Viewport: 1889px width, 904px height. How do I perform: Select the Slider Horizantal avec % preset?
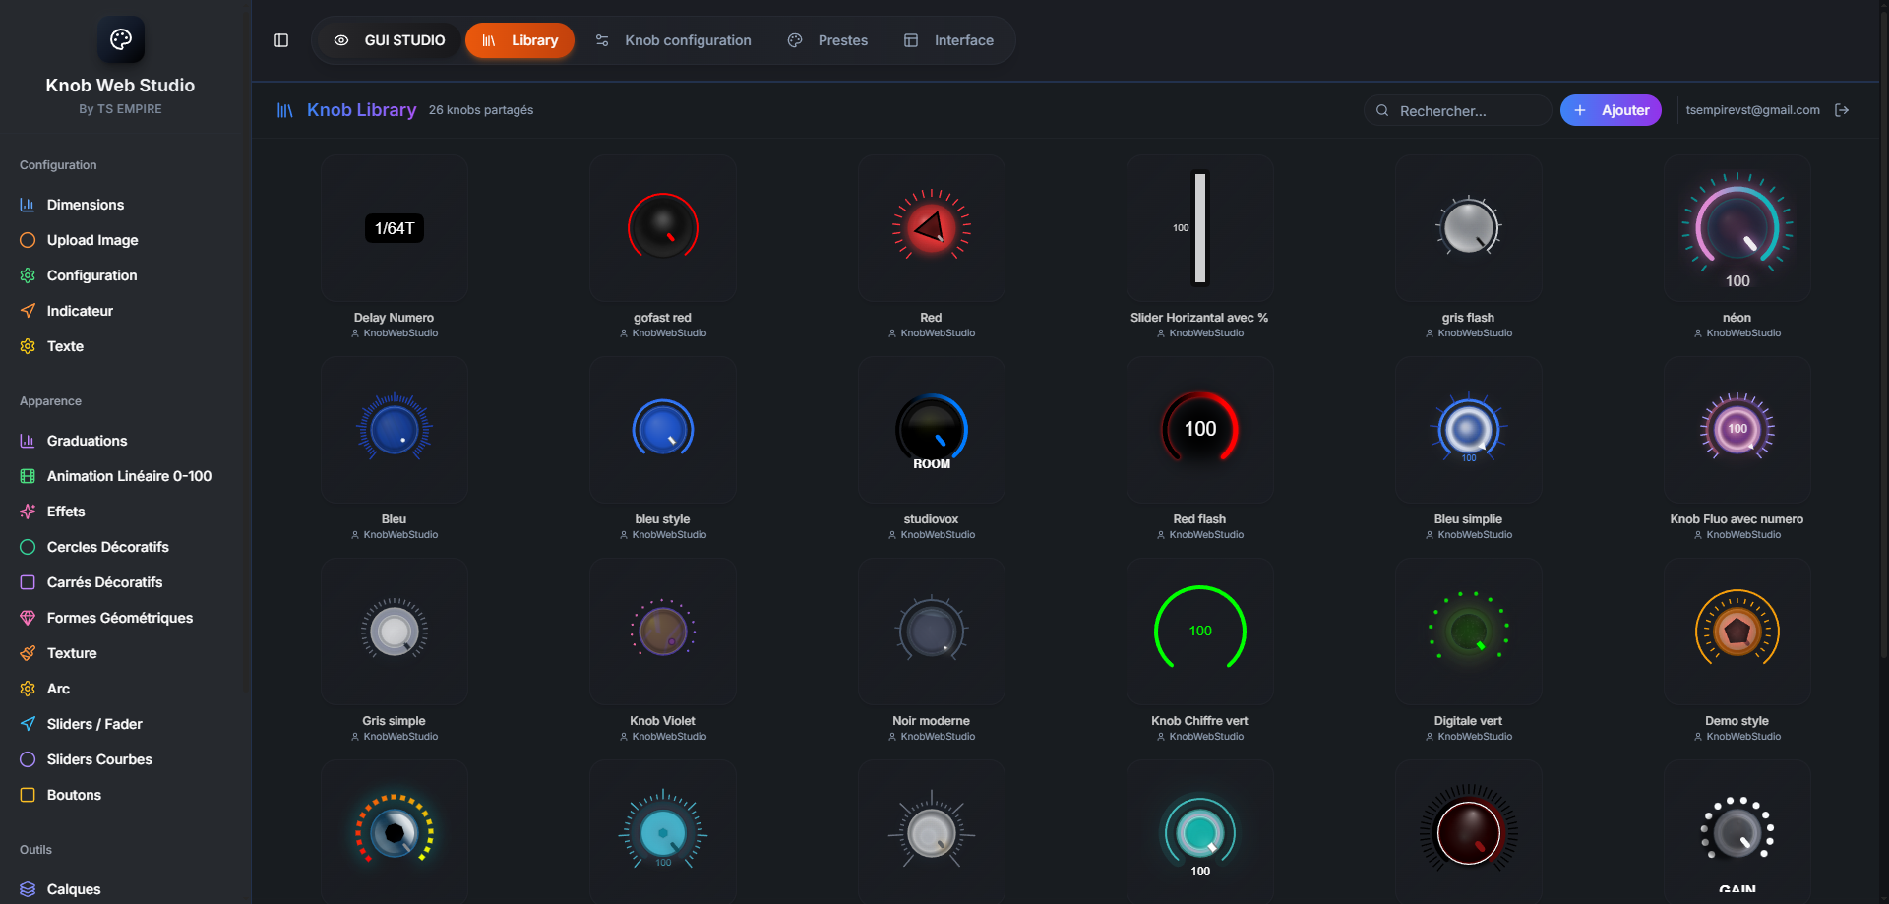tap(1199, 229)
